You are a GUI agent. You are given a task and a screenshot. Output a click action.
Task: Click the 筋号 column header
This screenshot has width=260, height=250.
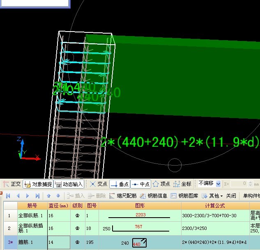click(32, 206)
